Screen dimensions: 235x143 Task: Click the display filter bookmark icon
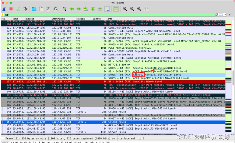tap(2, 15)
